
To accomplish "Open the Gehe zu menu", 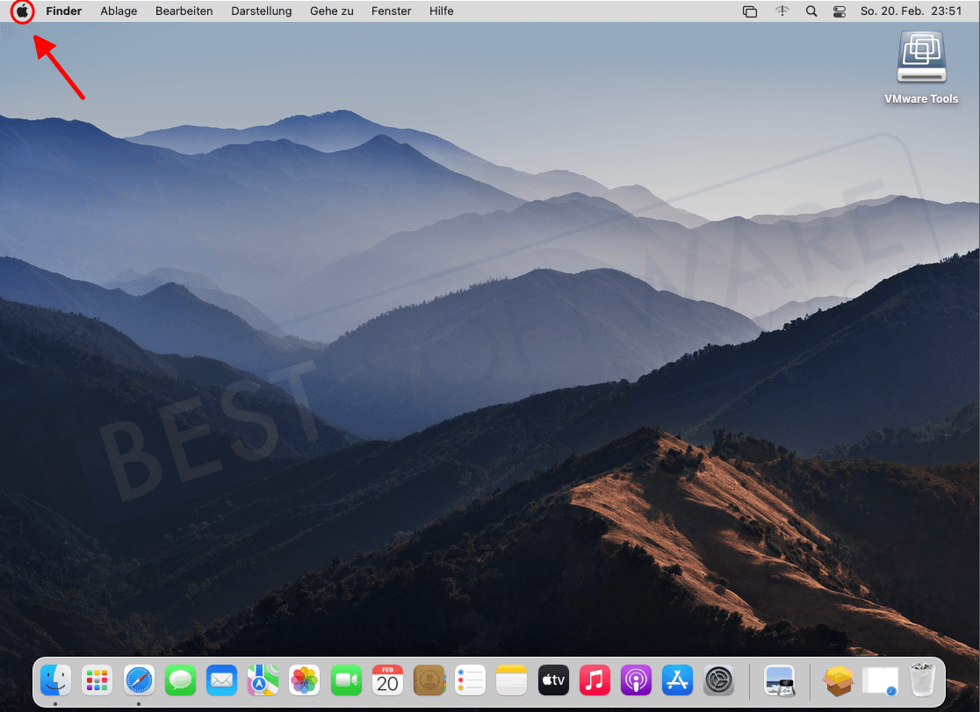I will pyautogui.click(x=331, y=11).
